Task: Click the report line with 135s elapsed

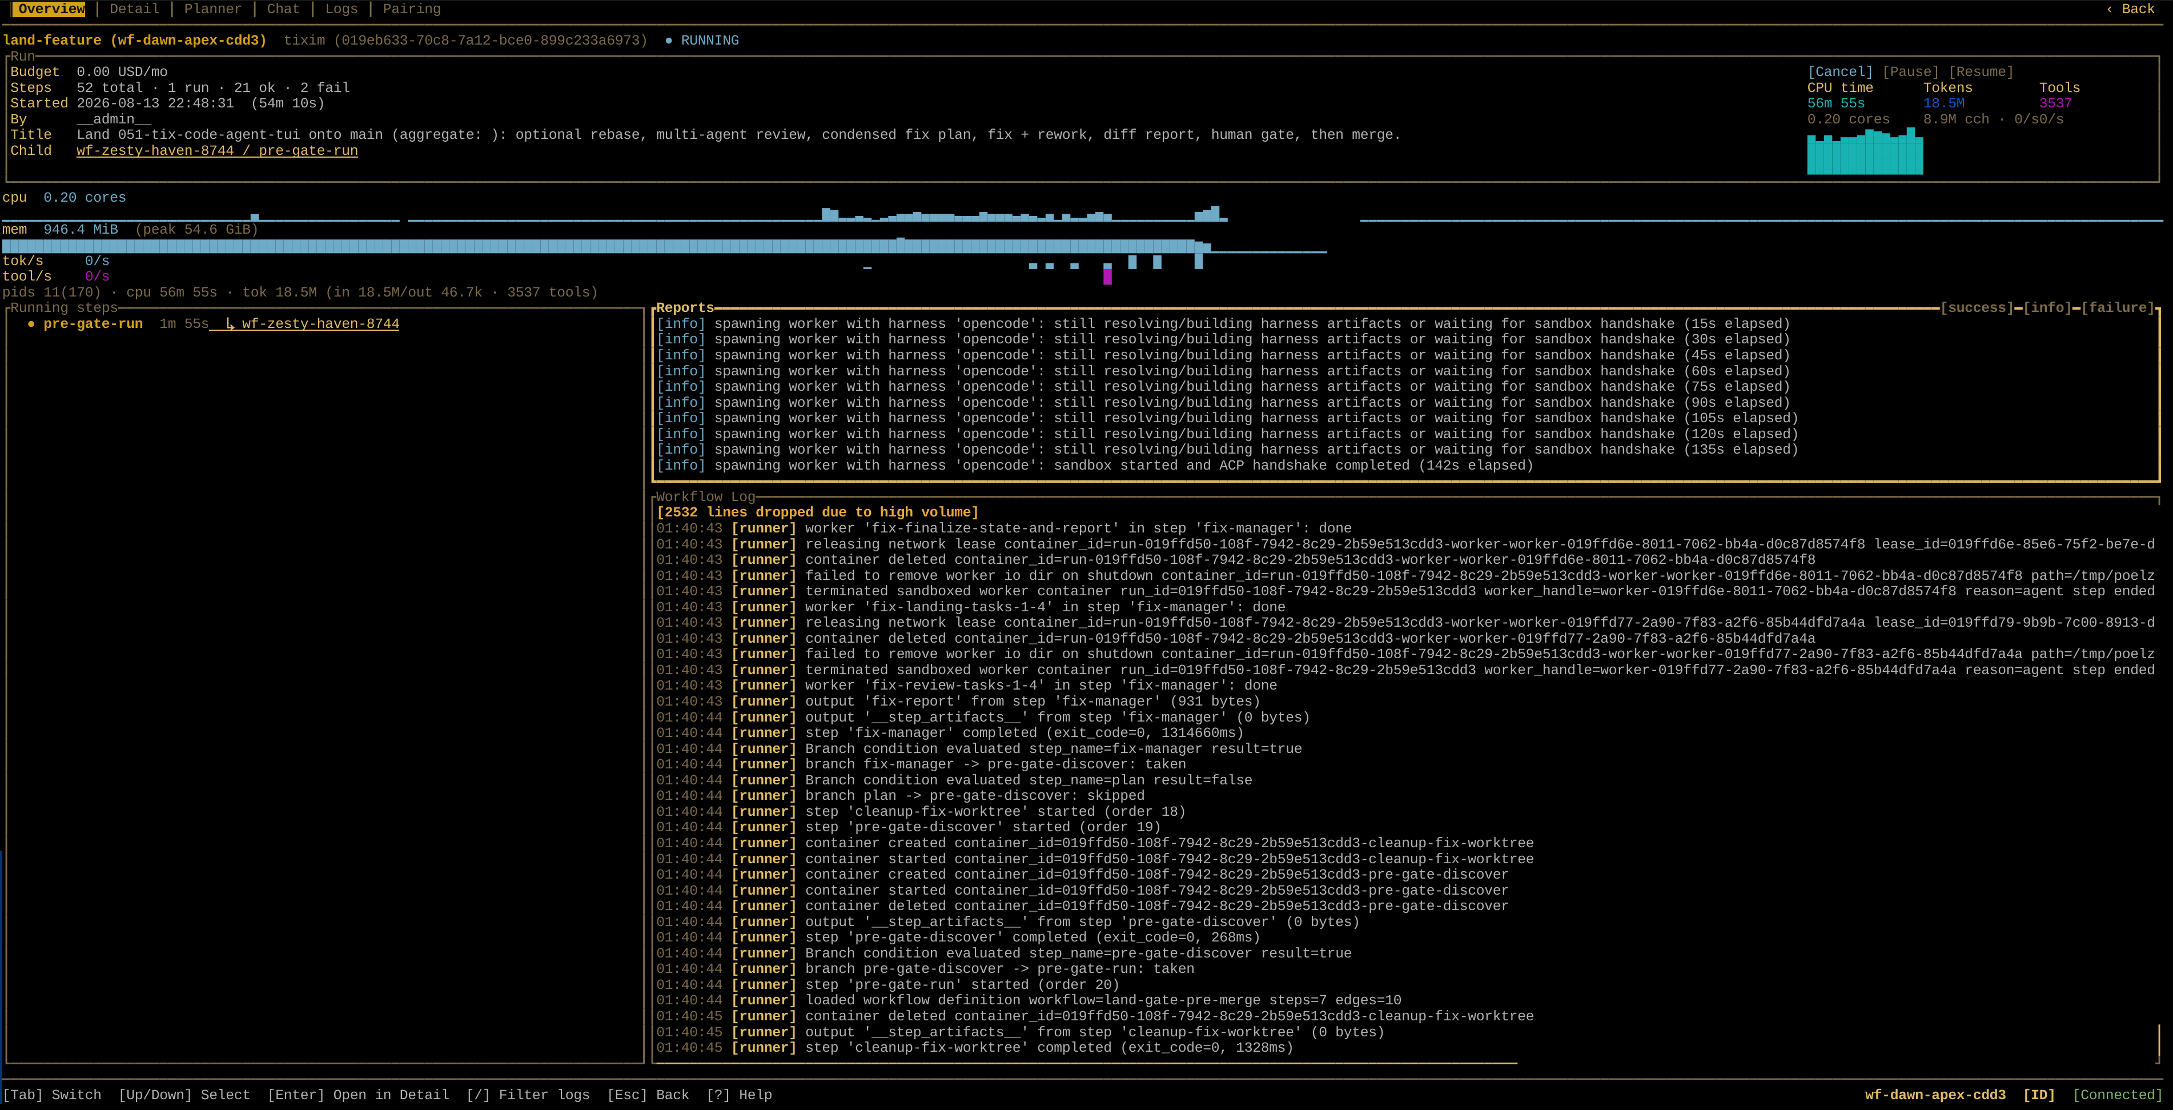Action: 1227,449
